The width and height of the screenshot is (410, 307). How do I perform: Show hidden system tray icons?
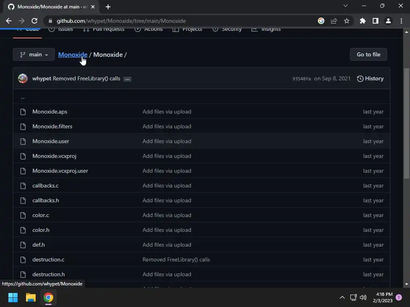point(342,297)
